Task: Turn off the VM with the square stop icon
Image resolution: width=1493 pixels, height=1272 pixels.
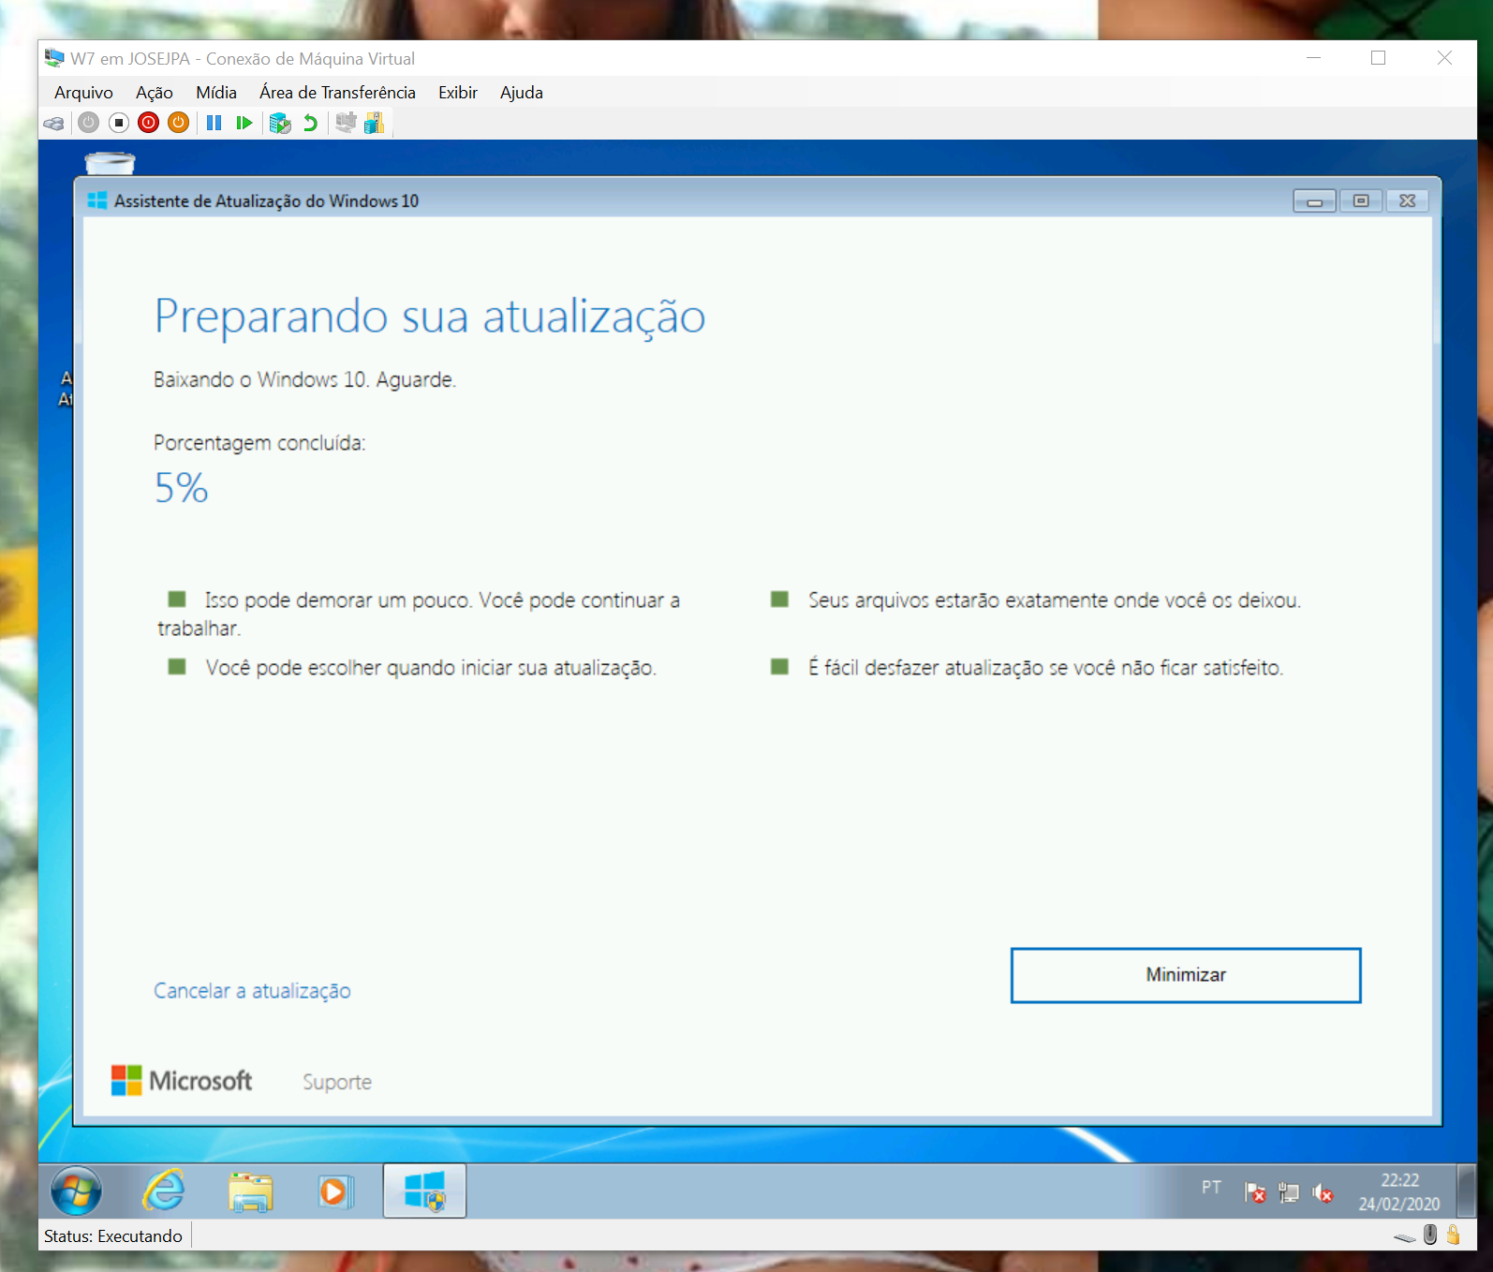Action: (119, 123)
